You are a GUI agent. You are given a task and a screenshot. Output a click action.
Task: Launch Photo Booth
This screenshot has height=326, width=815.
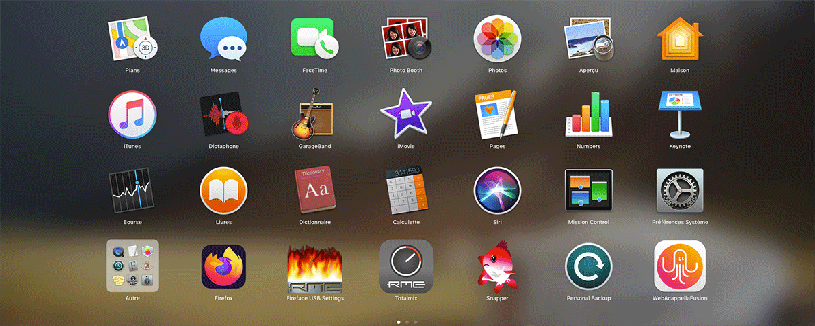[x=406, y=39]
